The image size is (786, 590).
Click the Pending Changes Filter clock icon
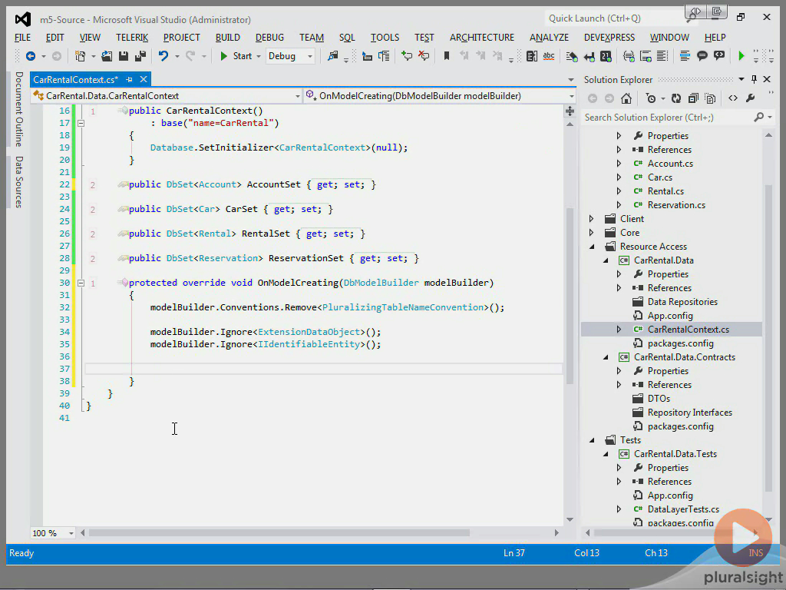[x=651, y=98]
